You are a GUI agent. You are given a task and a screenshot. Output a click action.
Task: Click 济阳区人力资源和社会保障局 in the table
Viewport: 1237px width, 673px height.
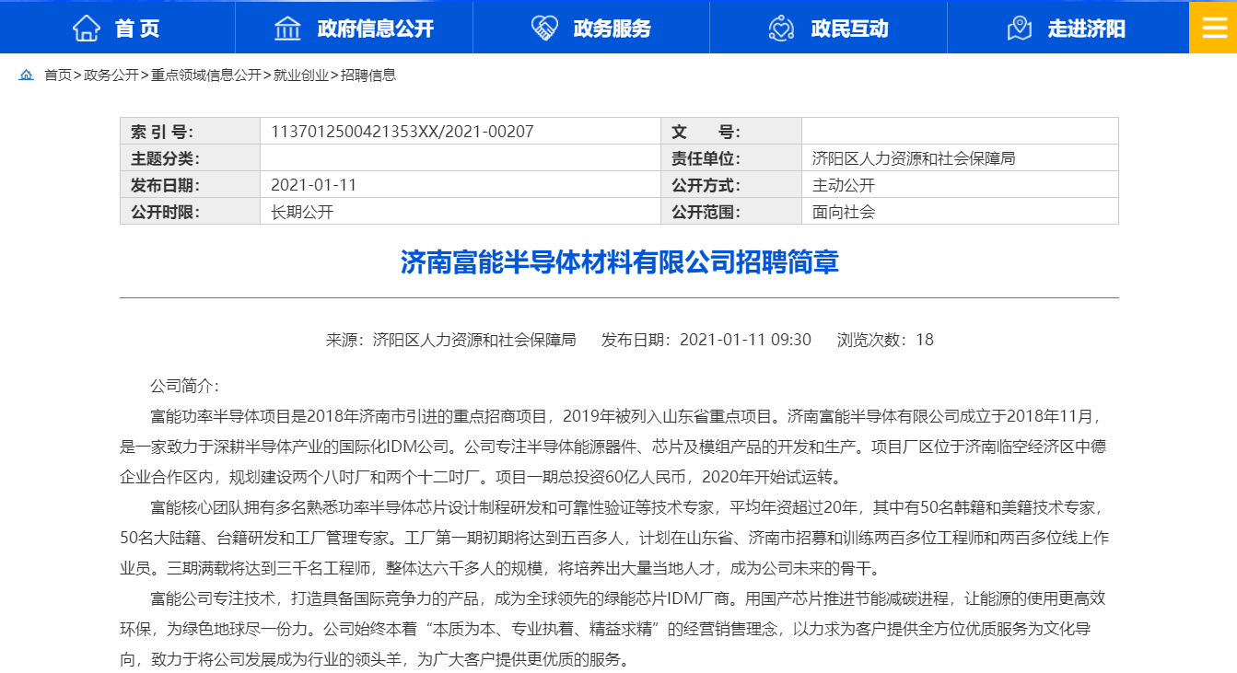(914, 158)
